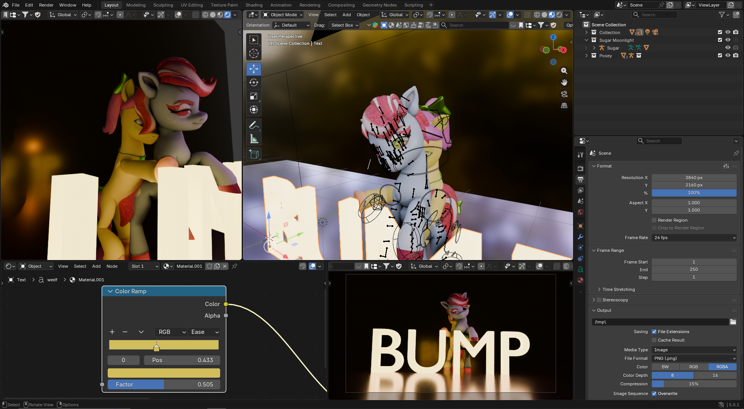Open the File Format PNG dropdown
The height and width of the screenshot is (409, 744).
[694, 358]
